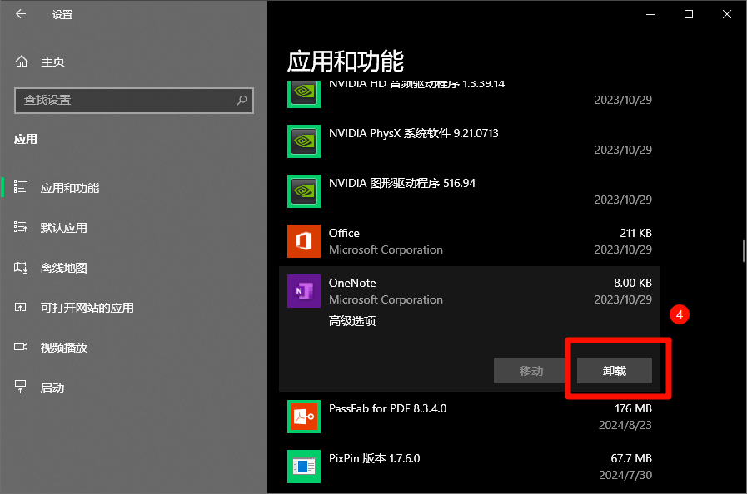Click the NVIDIA 图形驱动程序 app icon
Screen dimensions: 747x494
304,191
